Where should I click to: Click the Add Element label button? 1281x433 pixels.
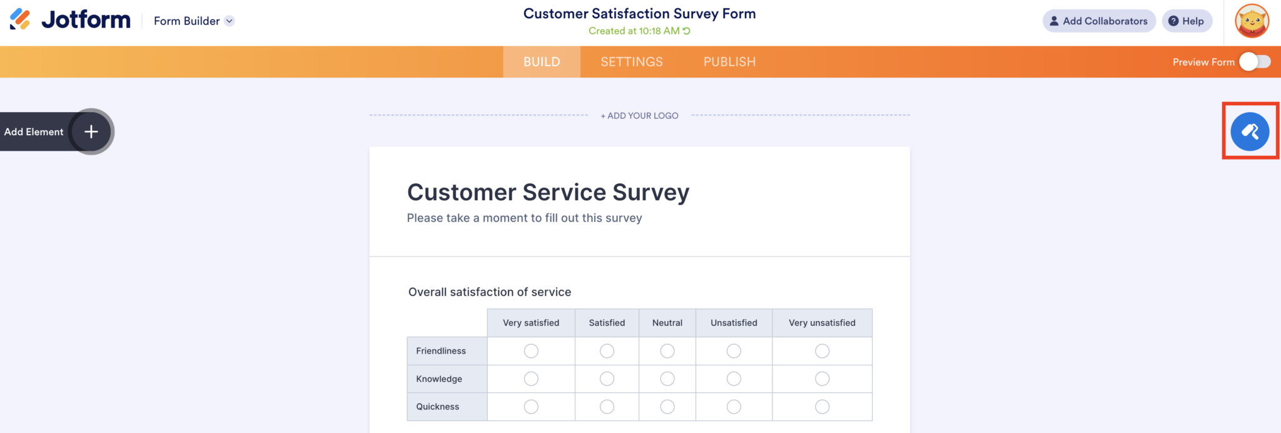coord(34,131)
